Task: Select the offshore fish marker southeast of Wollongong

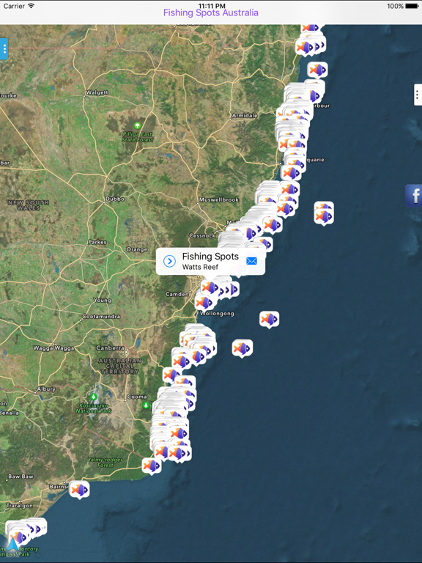Action: pos(243,348)
